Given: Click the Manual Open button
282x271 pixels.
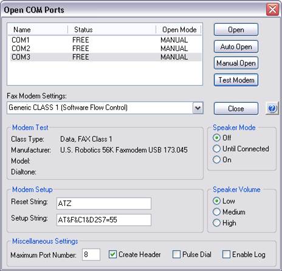Looking at the screenshot, I should tap(236, 63).
